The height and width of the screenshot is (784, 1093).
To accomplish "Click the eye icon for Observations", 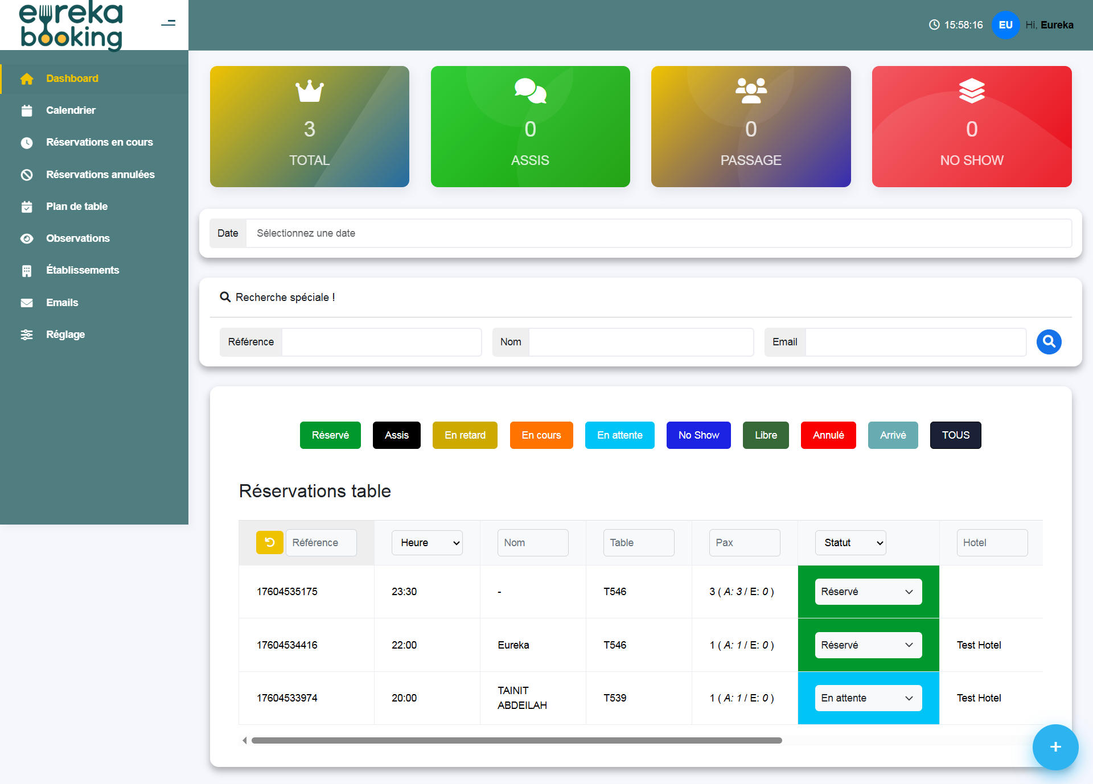I will pyautogui.click(x=27, y=238).
